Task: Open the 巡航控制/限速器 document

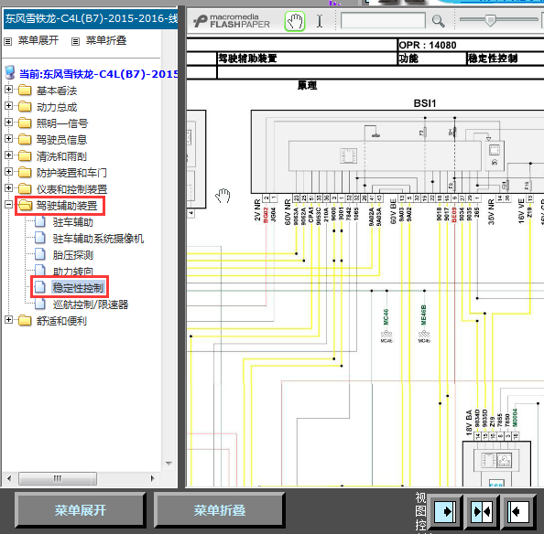Action: [x=91, y=304]
